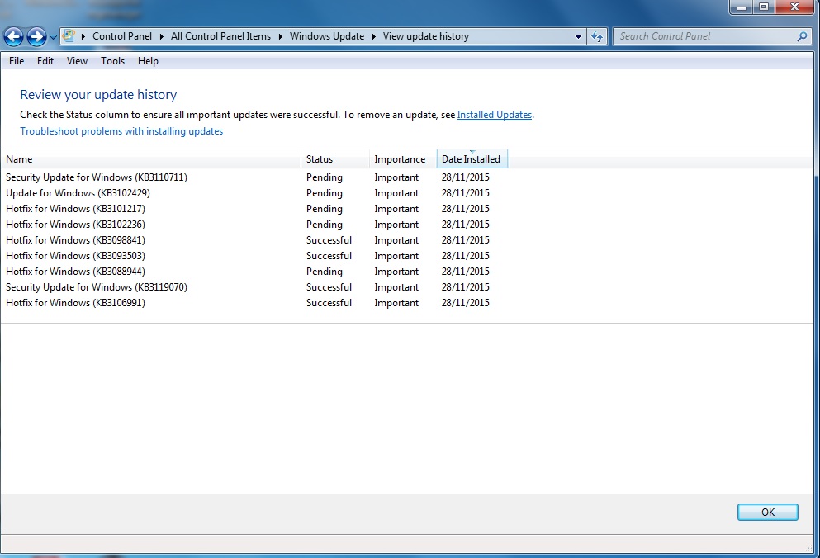Sort by the Date Installed column header
This screenshot has width=820, height=558.
(472, 159)
